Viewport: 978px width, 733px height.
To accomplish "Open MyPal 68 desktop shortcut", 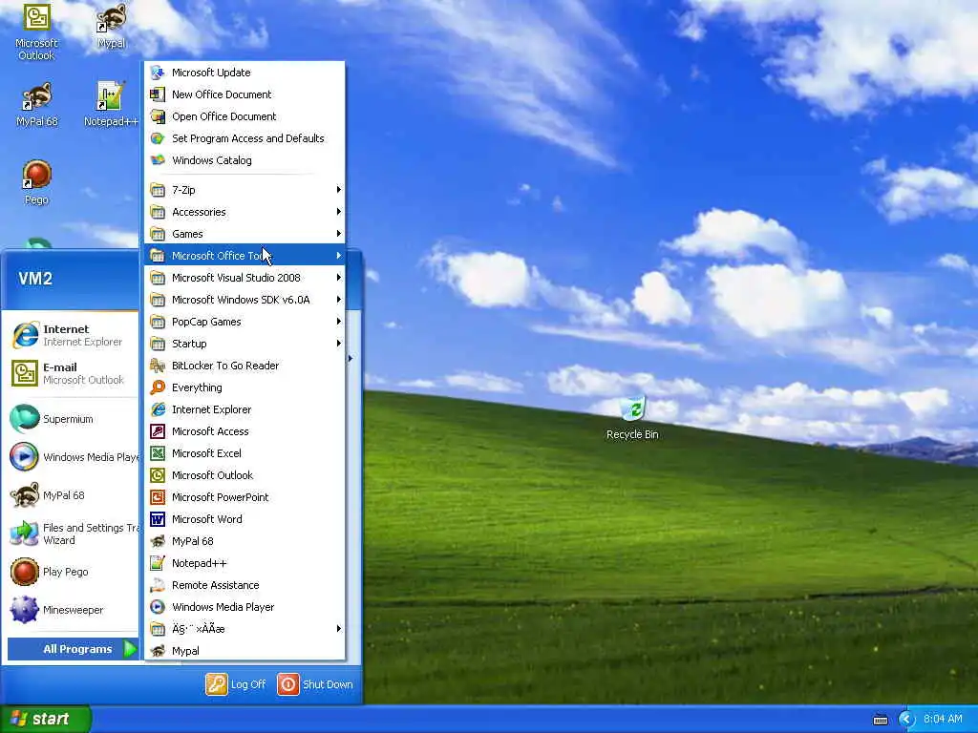I will click(x=37, y=105).
